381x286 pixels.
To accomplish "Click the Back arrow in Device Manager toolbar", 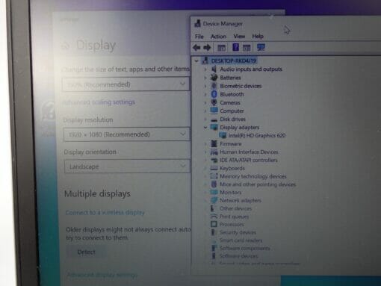I will 196,47.
